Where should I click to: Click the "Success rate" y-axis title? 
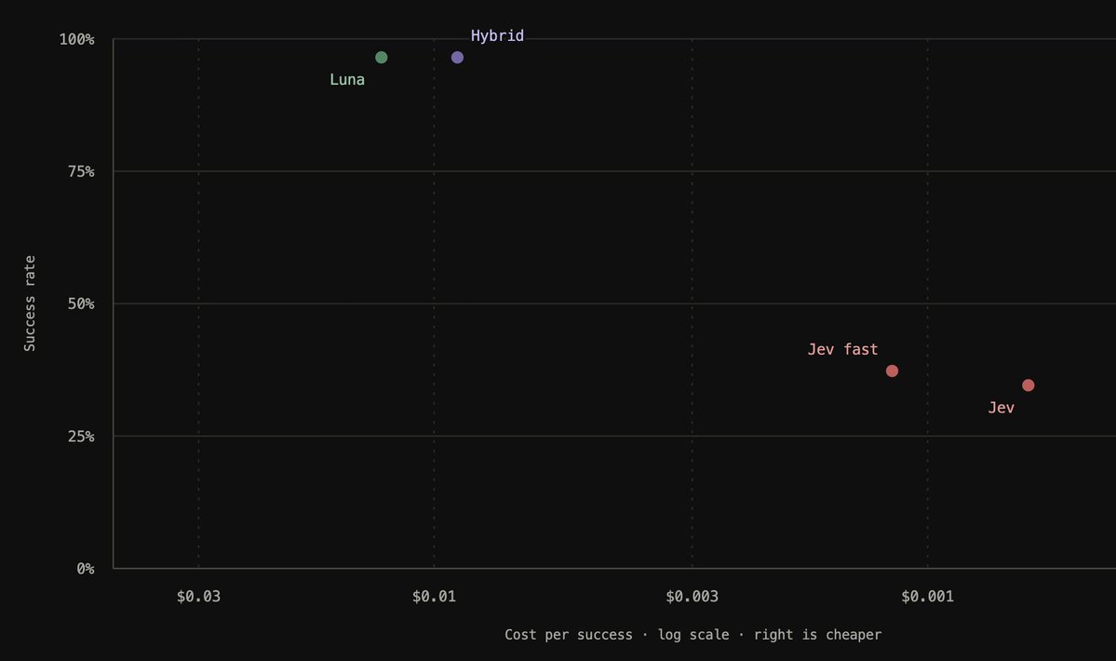click(30, 304)
